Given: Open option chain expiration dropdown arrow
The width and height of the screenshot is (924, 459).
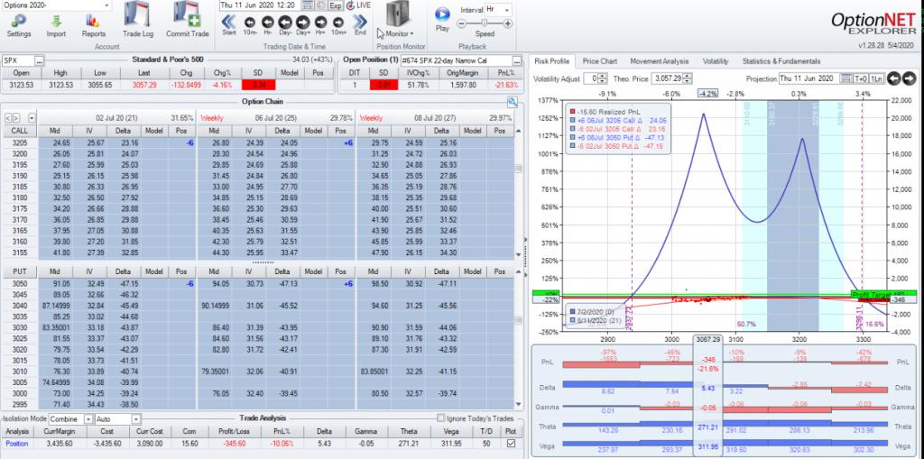Looking at the screenshot, I should (x=32, y=118).
